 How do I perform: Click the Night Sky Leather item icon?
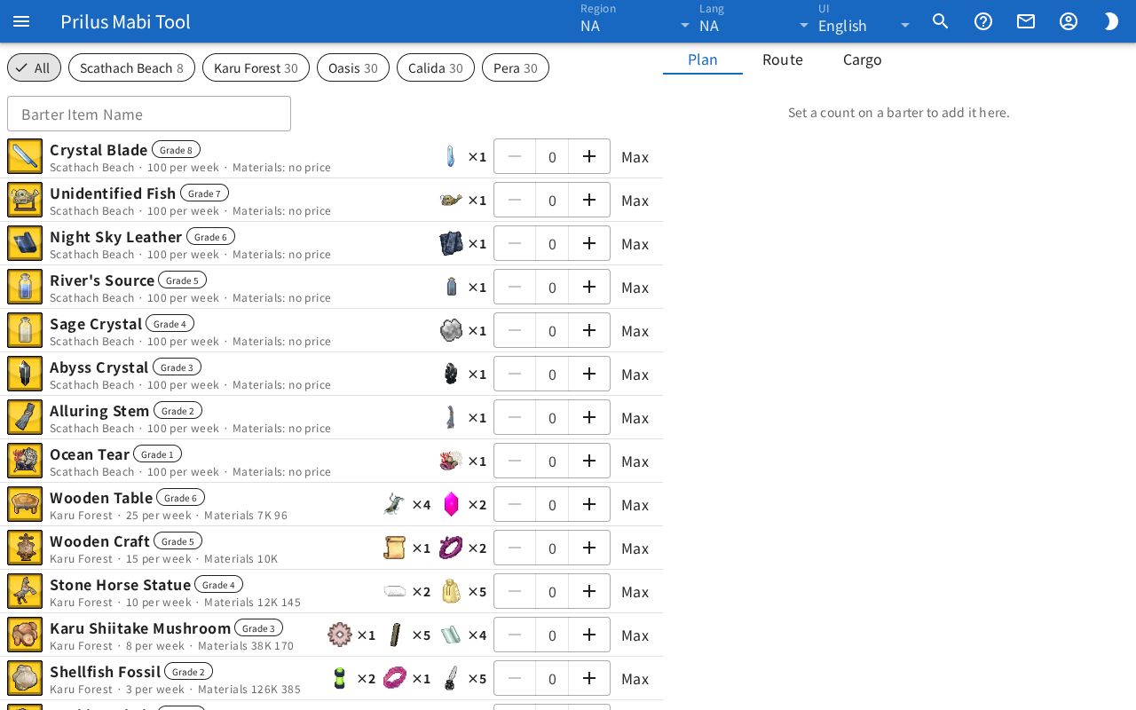(25, 243)
